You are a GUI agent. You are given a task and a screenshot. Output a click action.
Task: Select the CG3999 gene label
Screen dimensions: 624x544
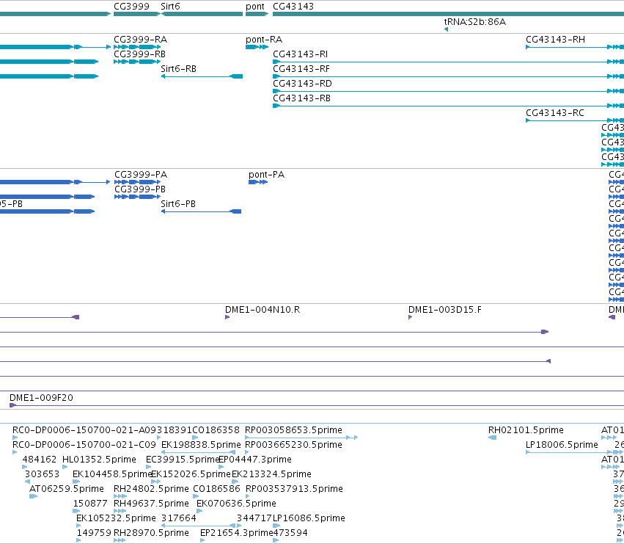[131, 7]
